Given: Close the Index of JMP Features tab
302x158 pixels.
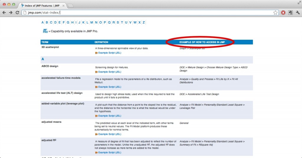Looking at the screenshot, I should point(63,6).
